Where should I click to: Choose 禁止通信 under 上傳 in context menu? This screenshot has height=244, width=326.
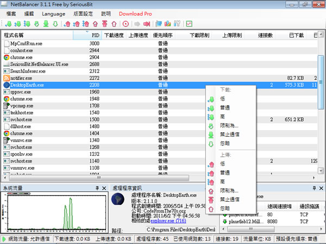(x=231, y=200)
